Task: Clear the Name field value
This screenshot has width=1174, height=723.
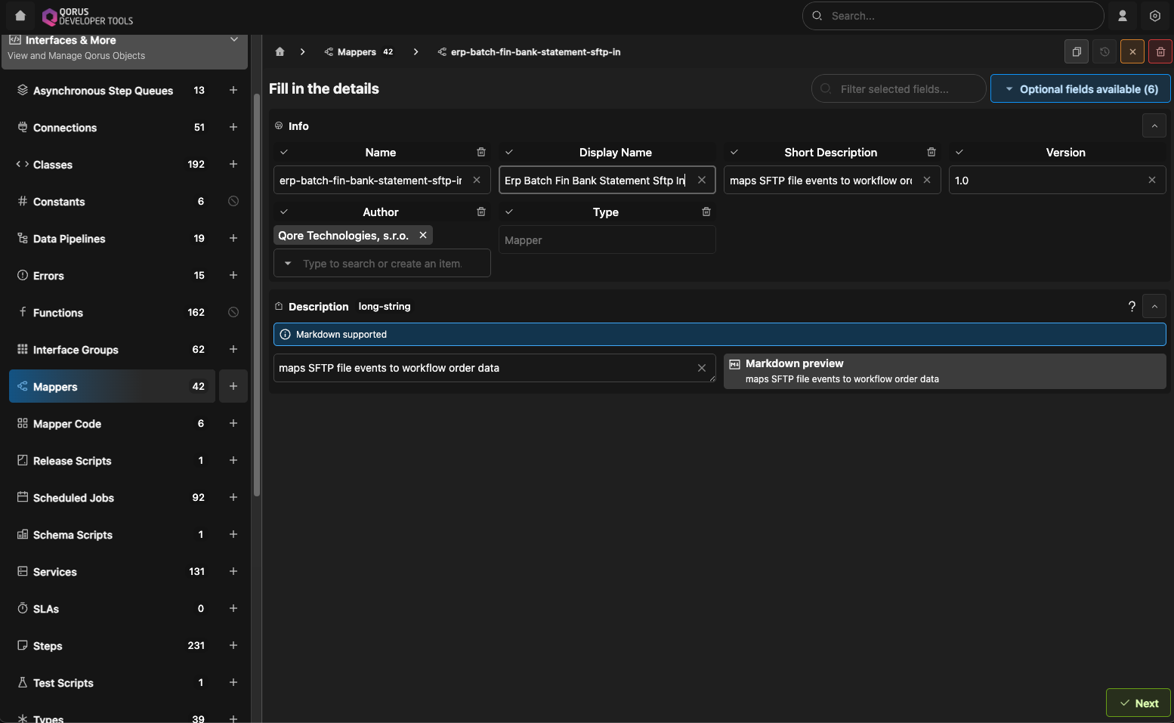Action: [x=477, y=180]
